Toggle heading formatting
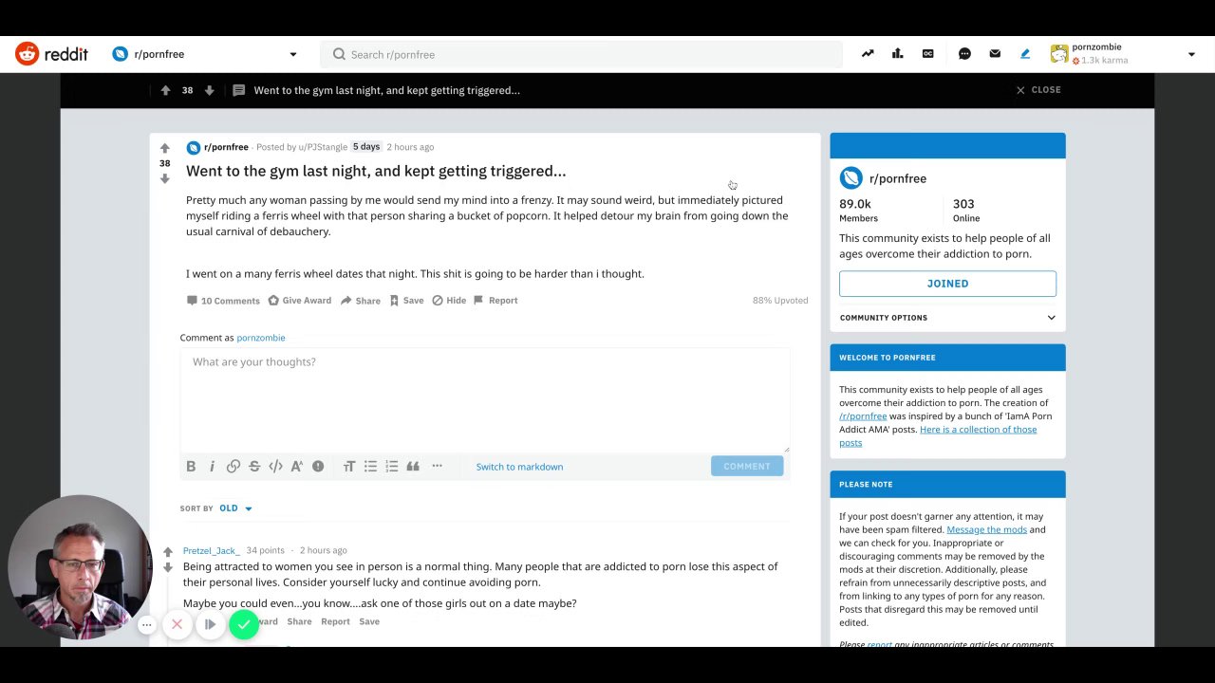Viewport: 1215px width, 683px height. [349, 466]
